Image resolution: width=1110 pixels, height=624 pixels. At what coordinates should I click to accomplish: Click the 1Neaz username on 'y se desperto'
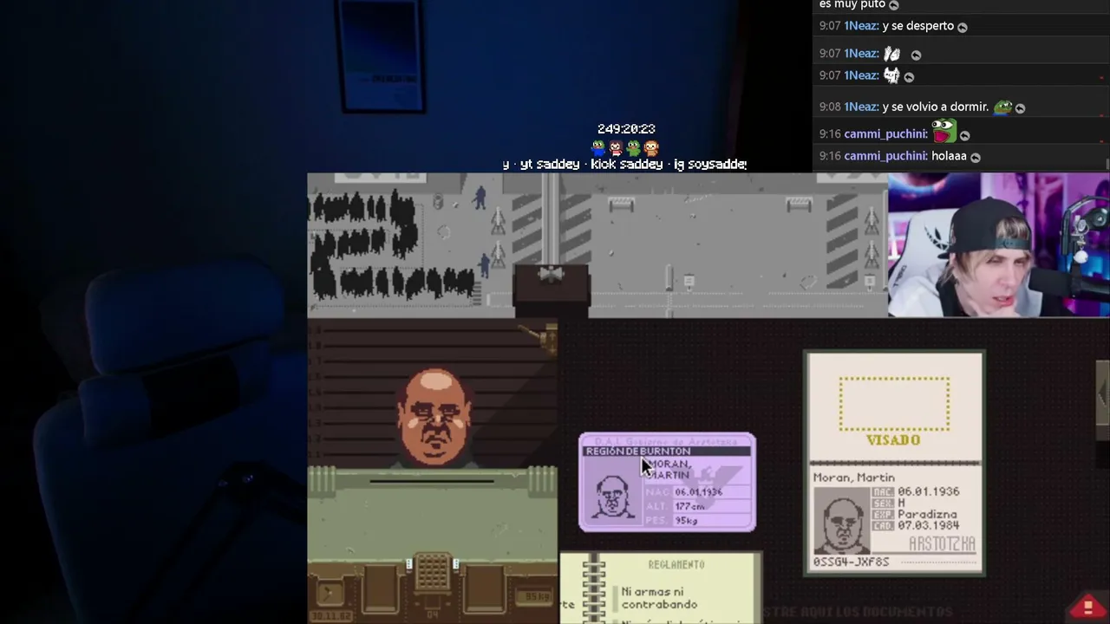coord(860,26)
